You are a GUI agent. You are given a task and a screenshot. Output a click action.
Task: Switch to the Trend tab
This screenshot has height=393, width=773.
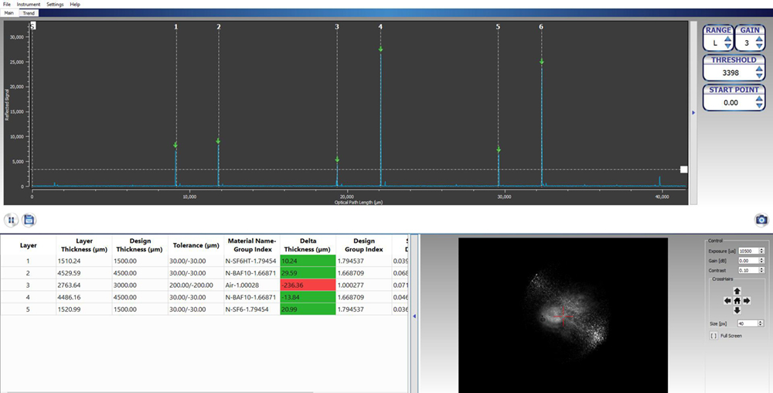[29, 13]
